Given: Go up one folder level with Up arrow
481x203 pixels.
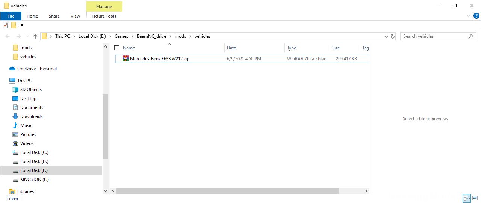Looking at the screenshot, I should coord(35,36).
